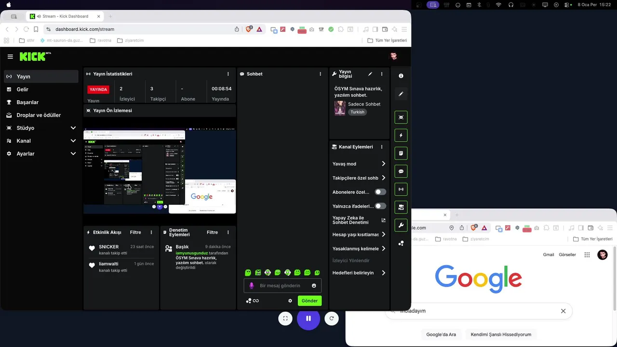Click the purple pause recording button

(x=308, y=318)
